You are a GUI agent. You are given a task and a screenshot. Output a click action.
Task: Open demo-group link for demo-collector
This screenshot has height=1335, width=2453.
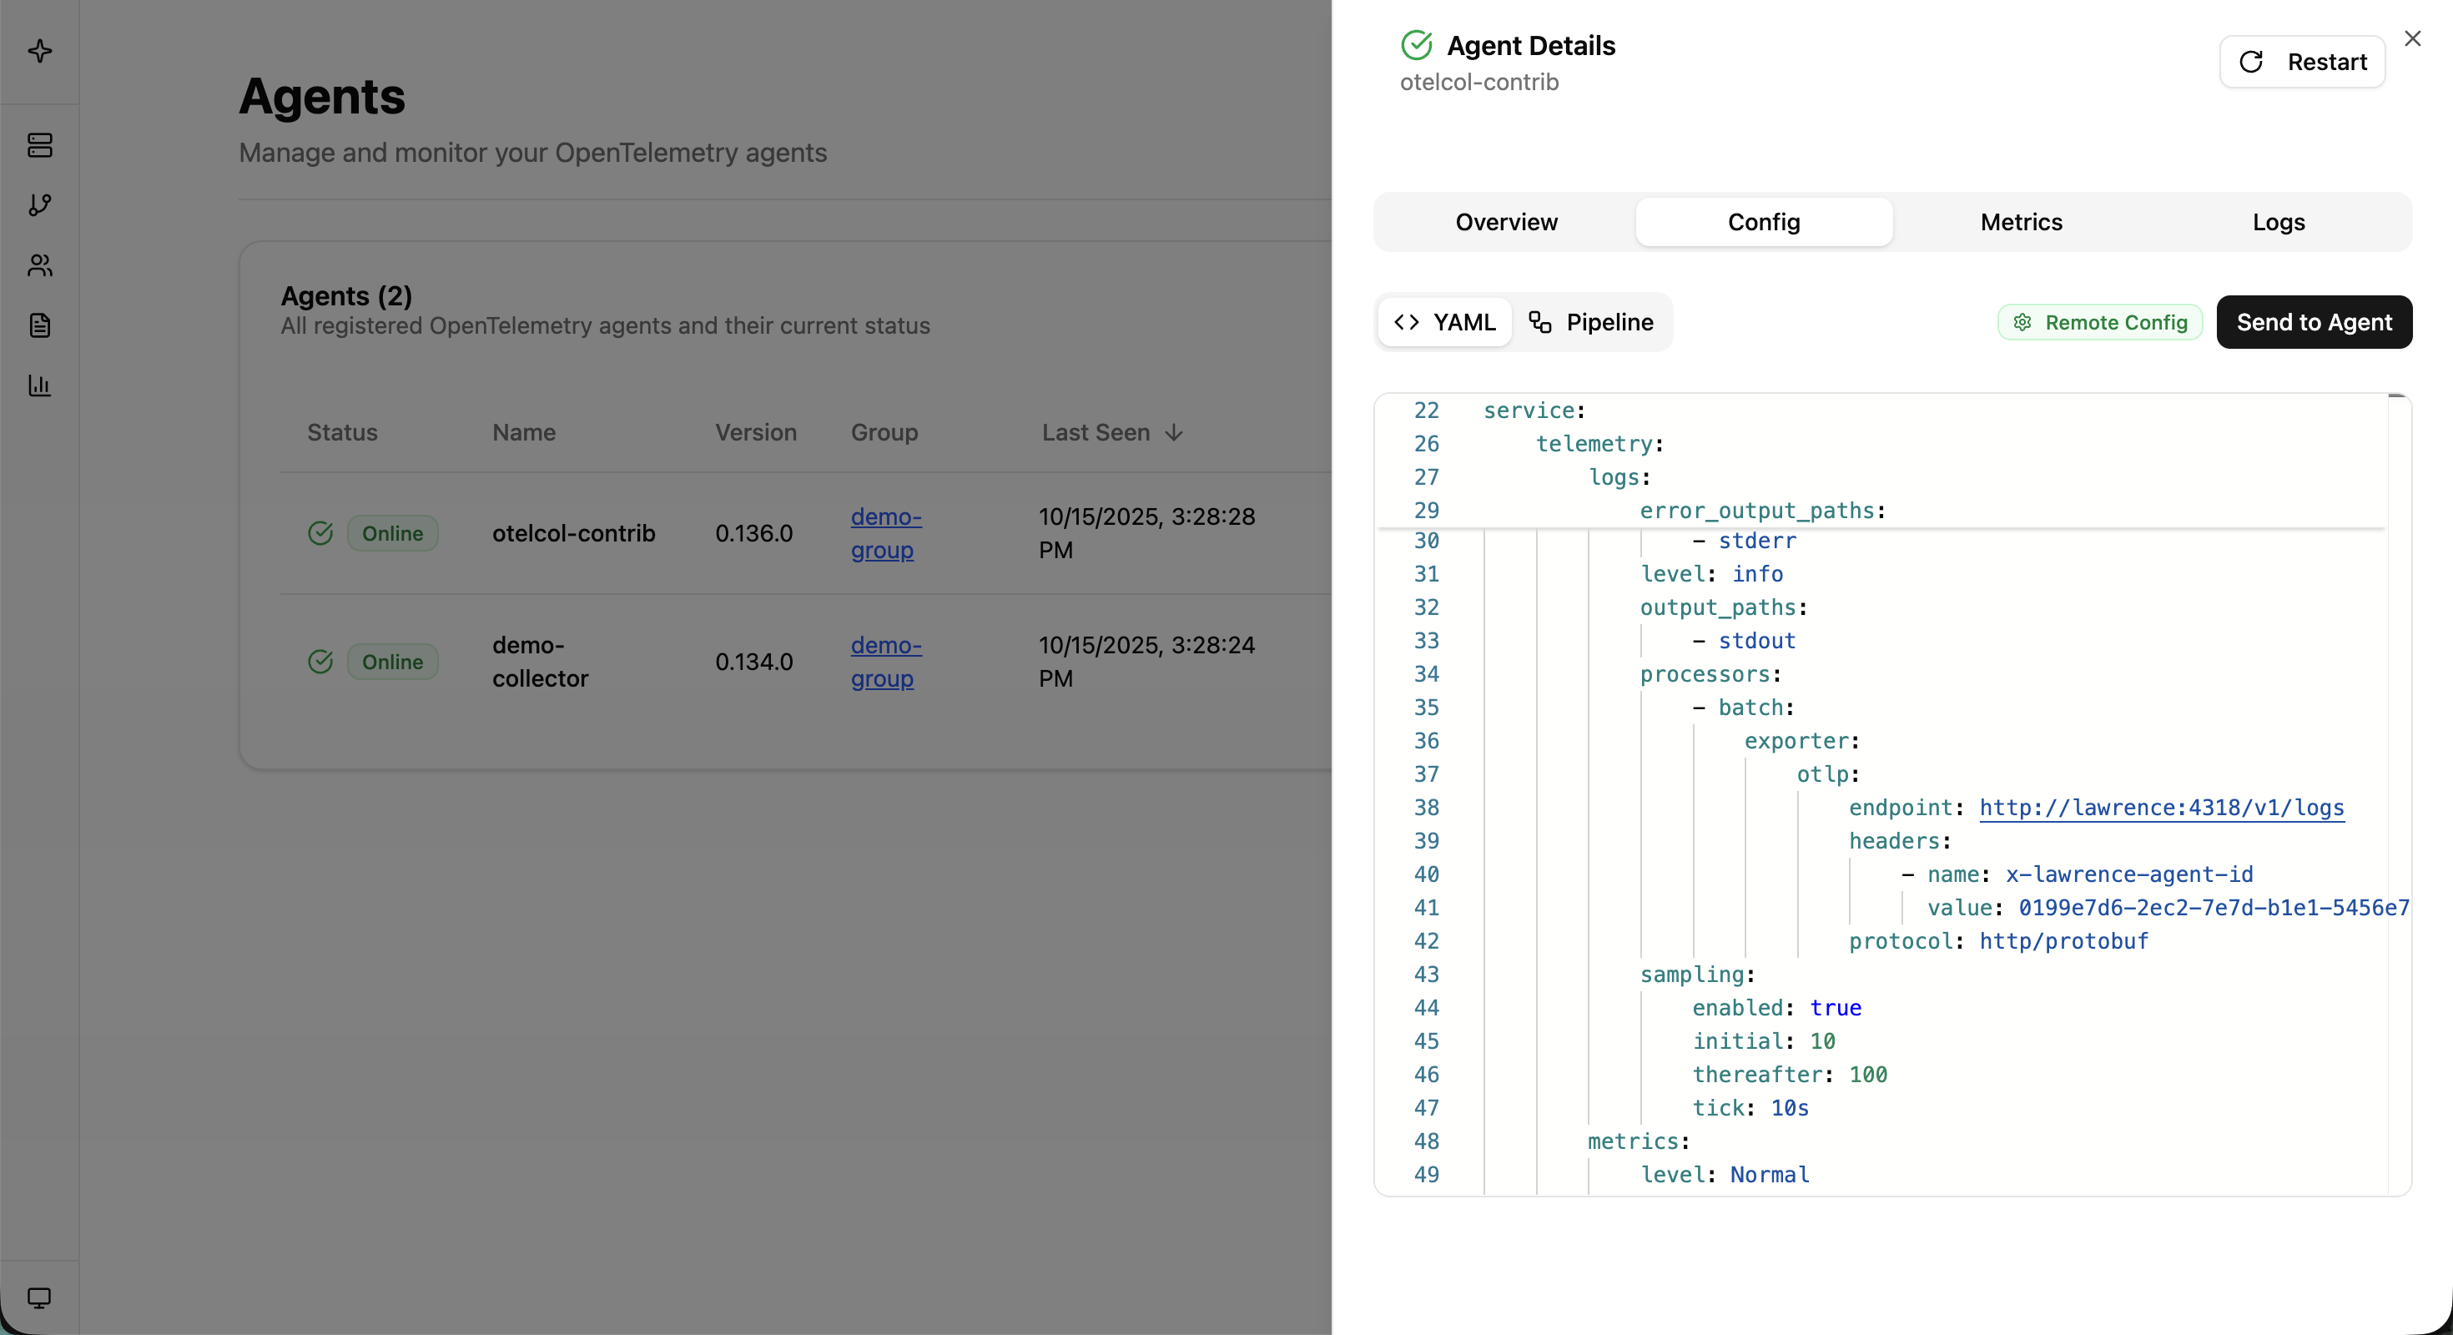pyautogui.click(x=885, y=662)
